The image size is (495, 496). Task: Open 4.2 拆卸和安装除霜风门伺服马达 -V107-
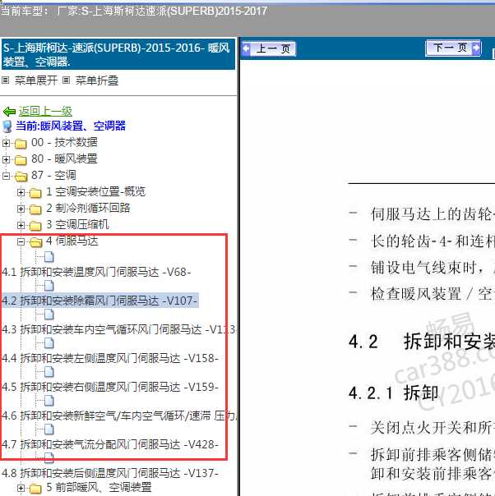[x=99, y=301]
